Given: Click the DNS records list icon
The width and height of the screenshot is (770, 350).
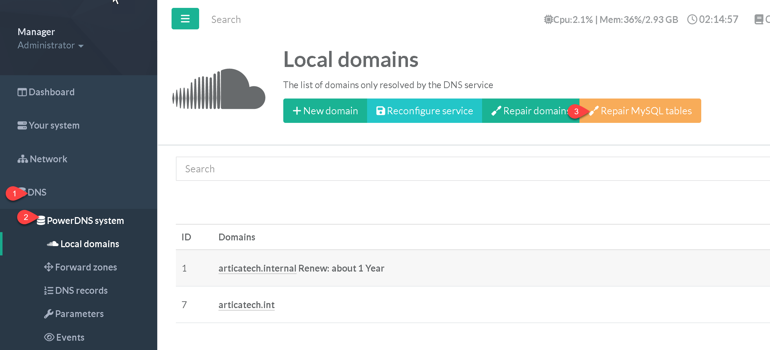Looking at the screenshot, I should (48, 291).
